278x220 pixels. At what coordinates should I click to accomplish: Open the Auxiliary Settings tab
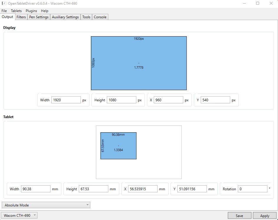pos(65,17)
